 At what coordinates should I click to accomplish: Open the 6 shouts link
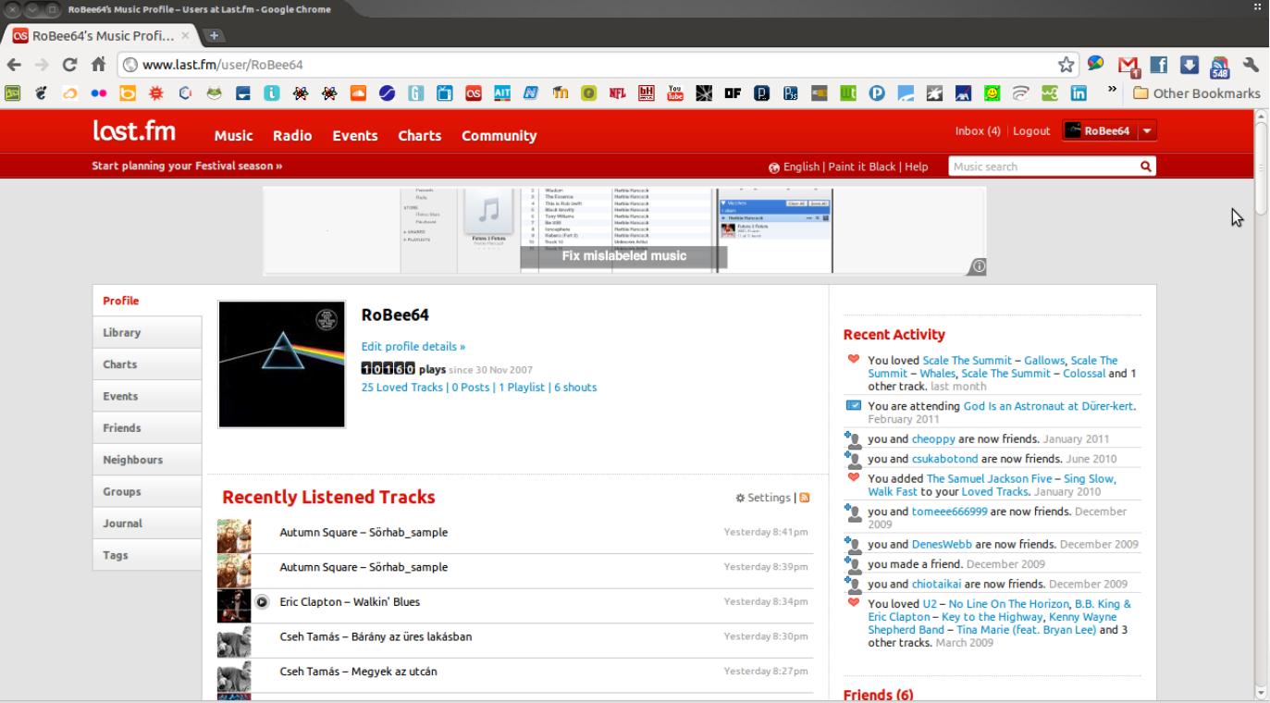click(x=575, y=388)
